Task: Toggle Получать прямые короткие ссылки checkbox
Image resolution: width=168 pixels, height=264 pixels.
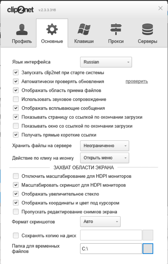Action: (x=16, y=135)
